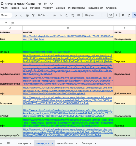Click the font size input field
Viewport: 136px width, 146px height.
point(111,15)
